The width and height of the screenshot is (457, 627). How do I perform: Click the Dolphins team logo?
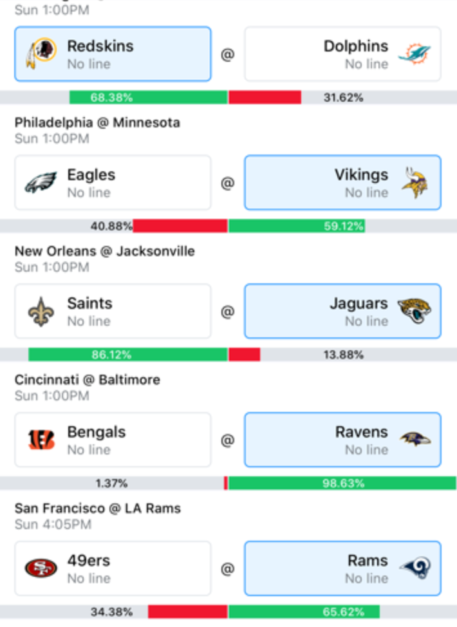(415, 54)
